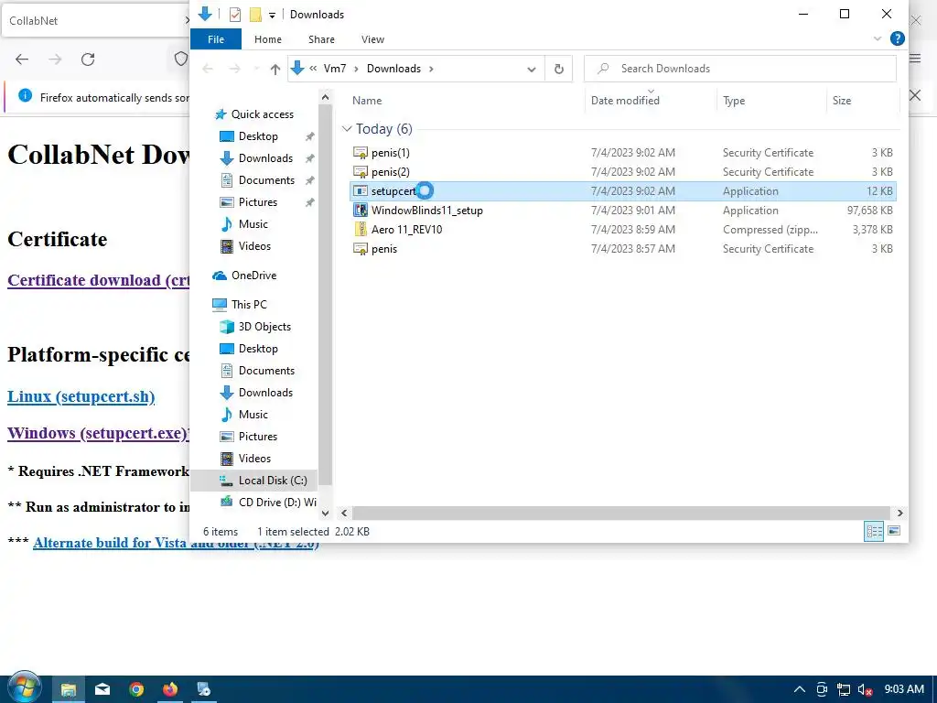This screenshot has width=937, height=703.
Task: Click the Firefox tracking protection shield icon
Action: coord(180,59)
